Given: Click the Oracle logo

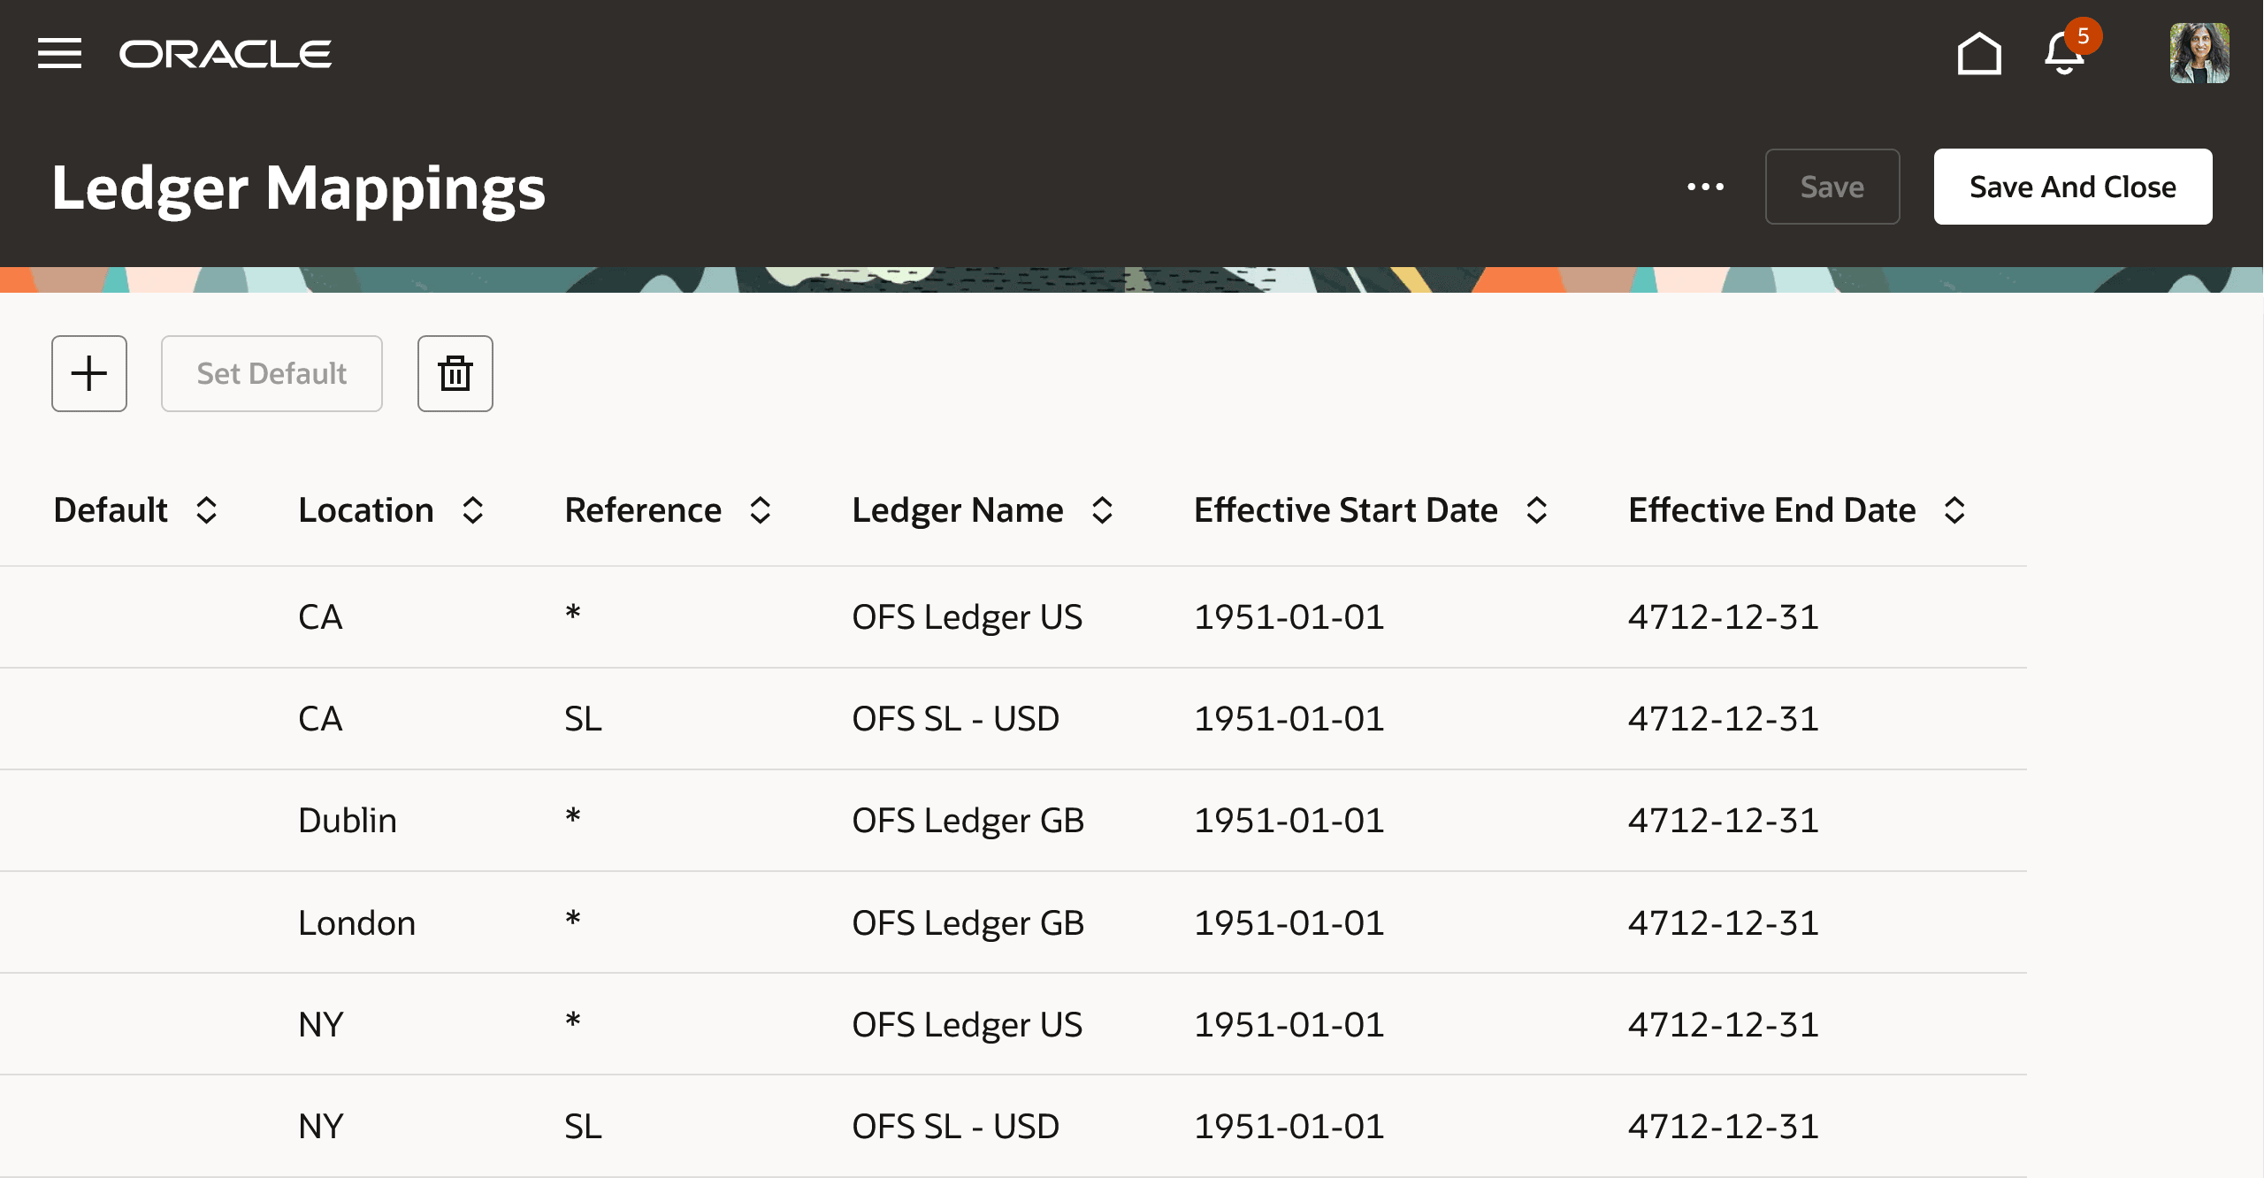Looking at the screenshot, I should (x=226, y=54).
